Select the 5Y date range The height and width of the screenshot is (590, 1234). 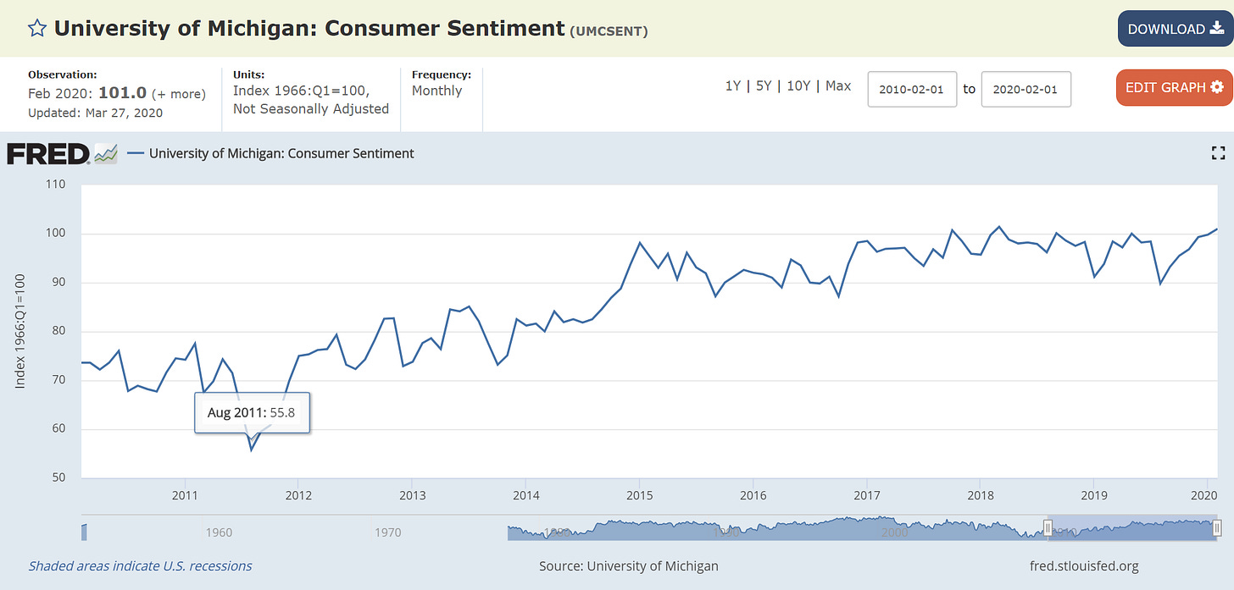[x=764, y=86]
